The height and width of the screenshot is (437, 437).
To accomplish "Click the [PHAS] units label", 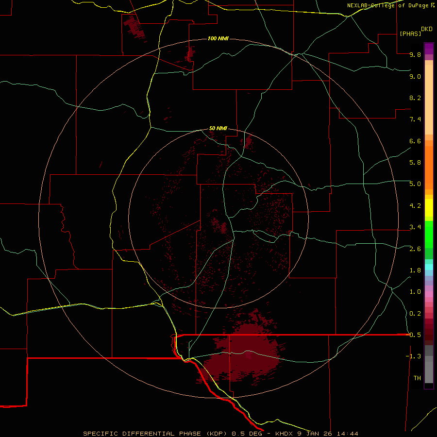I will coord(410,34).
